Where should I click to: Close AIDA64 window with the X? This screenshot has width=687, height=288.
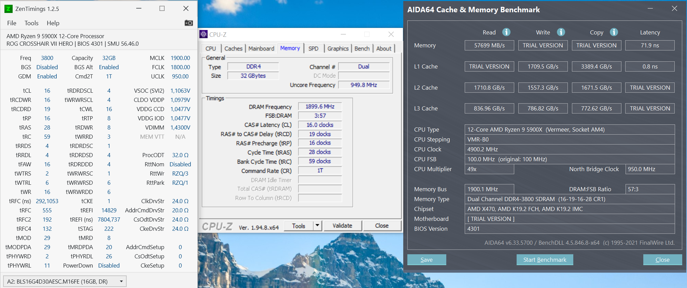[674, 9]
